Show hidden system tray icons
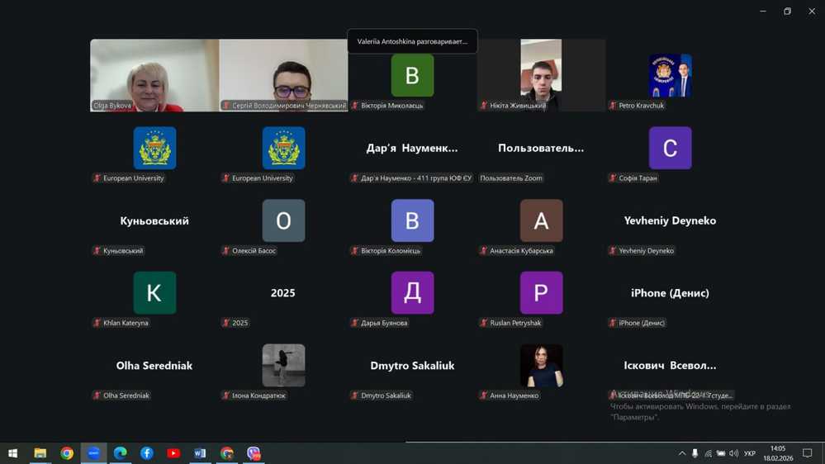 682,453
